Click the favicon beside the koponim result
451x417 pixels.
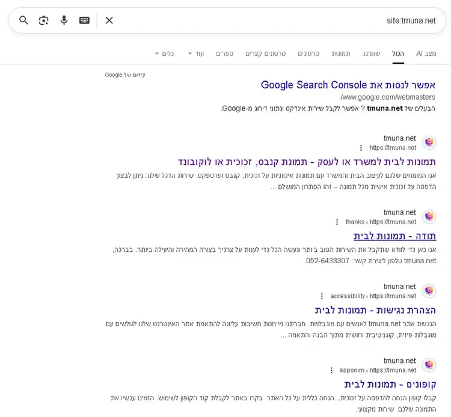(x=429, y=365)
